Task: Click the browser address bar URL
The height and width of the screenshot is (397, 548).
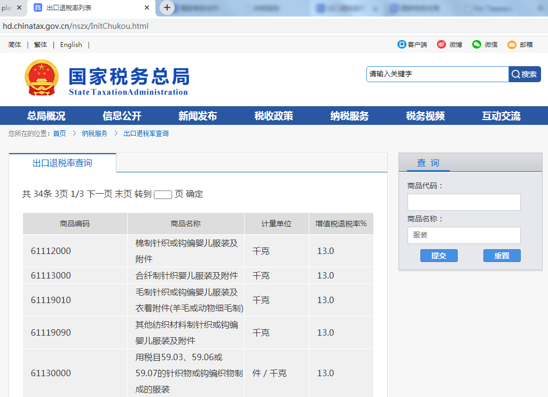Action: point(75,26)
